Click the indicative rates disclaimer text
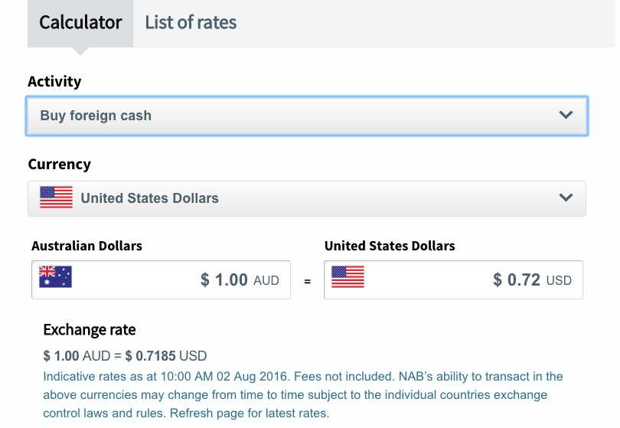The width and height of the screenshot is (620, 428). click(x=303, y=395)
